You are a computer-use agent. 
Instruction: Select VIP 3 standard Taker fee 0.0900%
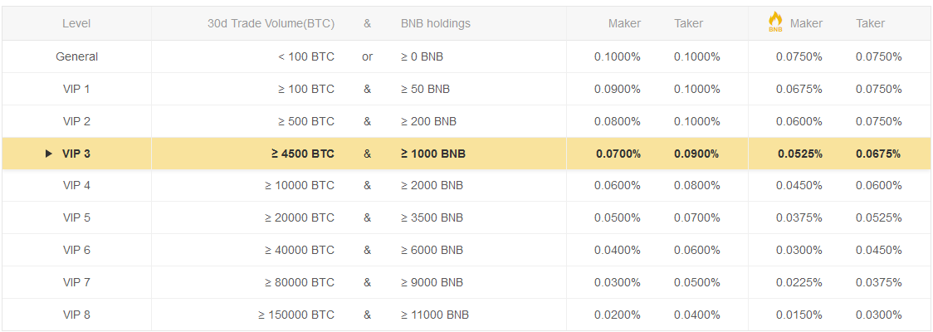tap(696, 154)
